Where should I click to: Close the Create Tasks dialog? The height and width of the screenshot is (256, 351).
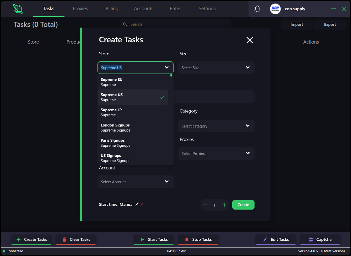point(250,40)
